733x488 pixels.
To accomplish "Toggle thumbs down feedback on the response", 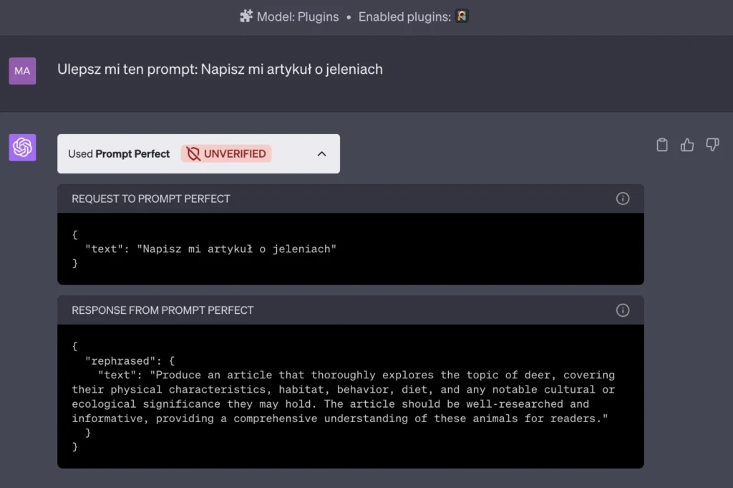I will [x=712, y=145].
